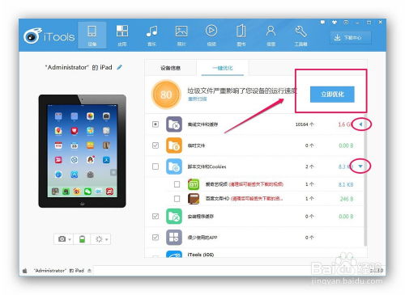Image resolution: width=405 pixels, height=295 pixels.
Task: Open the applications grid icon in toolbar
Action: pos(122,36)
